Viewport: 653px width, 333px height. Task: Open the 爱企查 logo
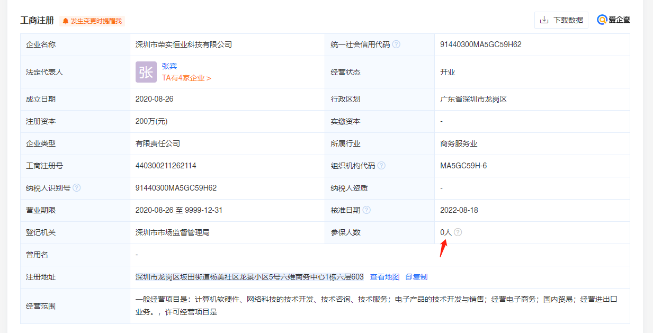coord(614,20)
